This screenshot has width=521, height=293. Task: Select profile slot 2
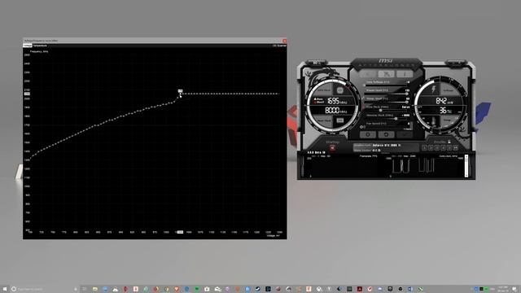pos(431,147)
